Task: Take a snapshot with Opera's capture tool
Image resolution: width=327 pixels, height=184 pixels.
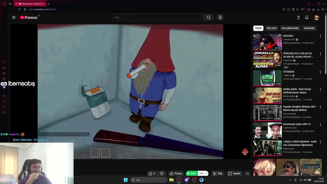Action: coord(288,9)
